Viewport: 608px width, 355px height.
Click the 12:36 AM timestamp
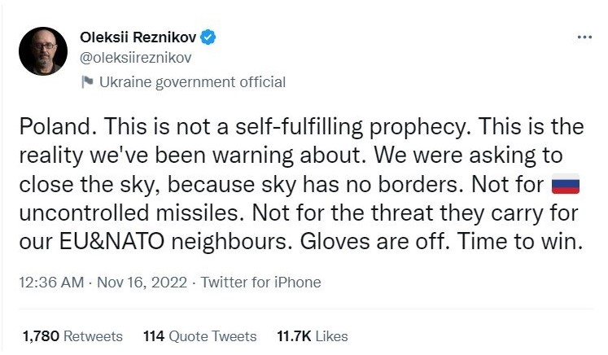(x=51, y=283)
